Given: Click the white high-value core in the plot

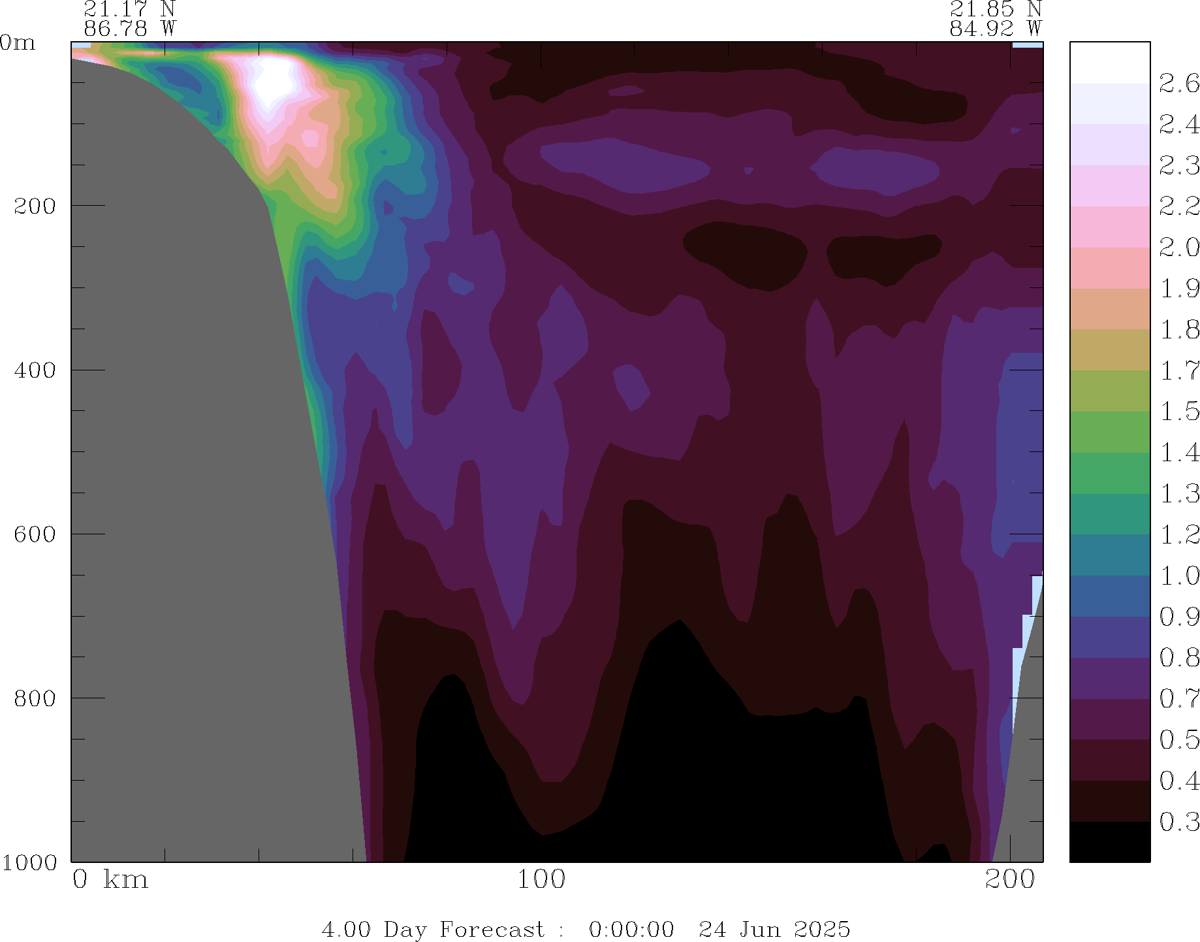Looking at the screenshot, I should click(273, 82).
